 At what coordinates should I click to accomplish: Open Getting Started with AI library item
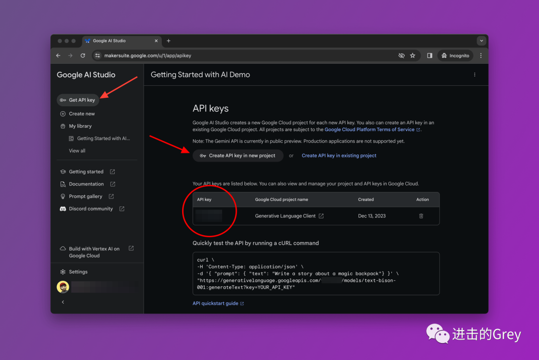(100, 139)
